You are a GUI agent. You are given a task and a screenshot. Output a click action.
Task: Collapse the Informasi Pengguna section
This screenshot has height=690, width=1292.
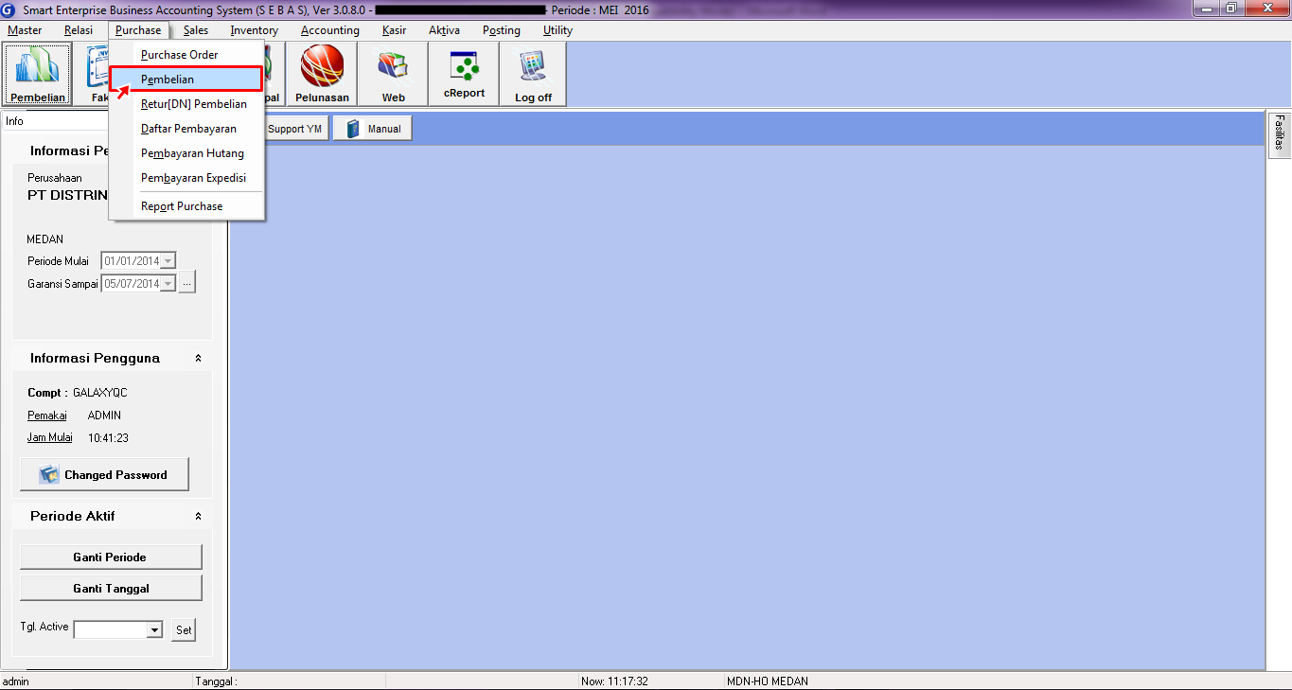(x=198, y=359)
